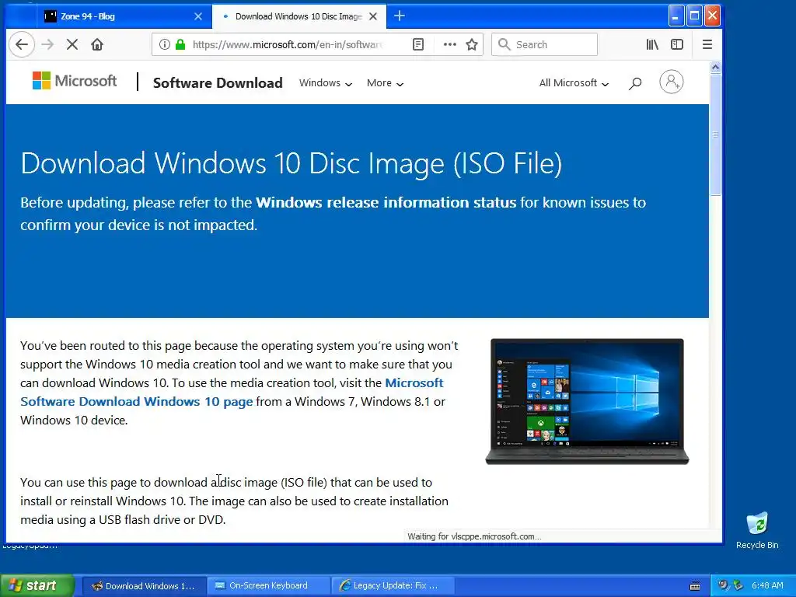Bookmark this page with the star
Viewport: 796px width, 597px height.
click(x=472, y=44)
